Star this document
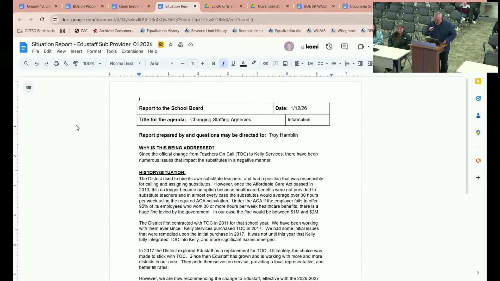 click(171, 44)
